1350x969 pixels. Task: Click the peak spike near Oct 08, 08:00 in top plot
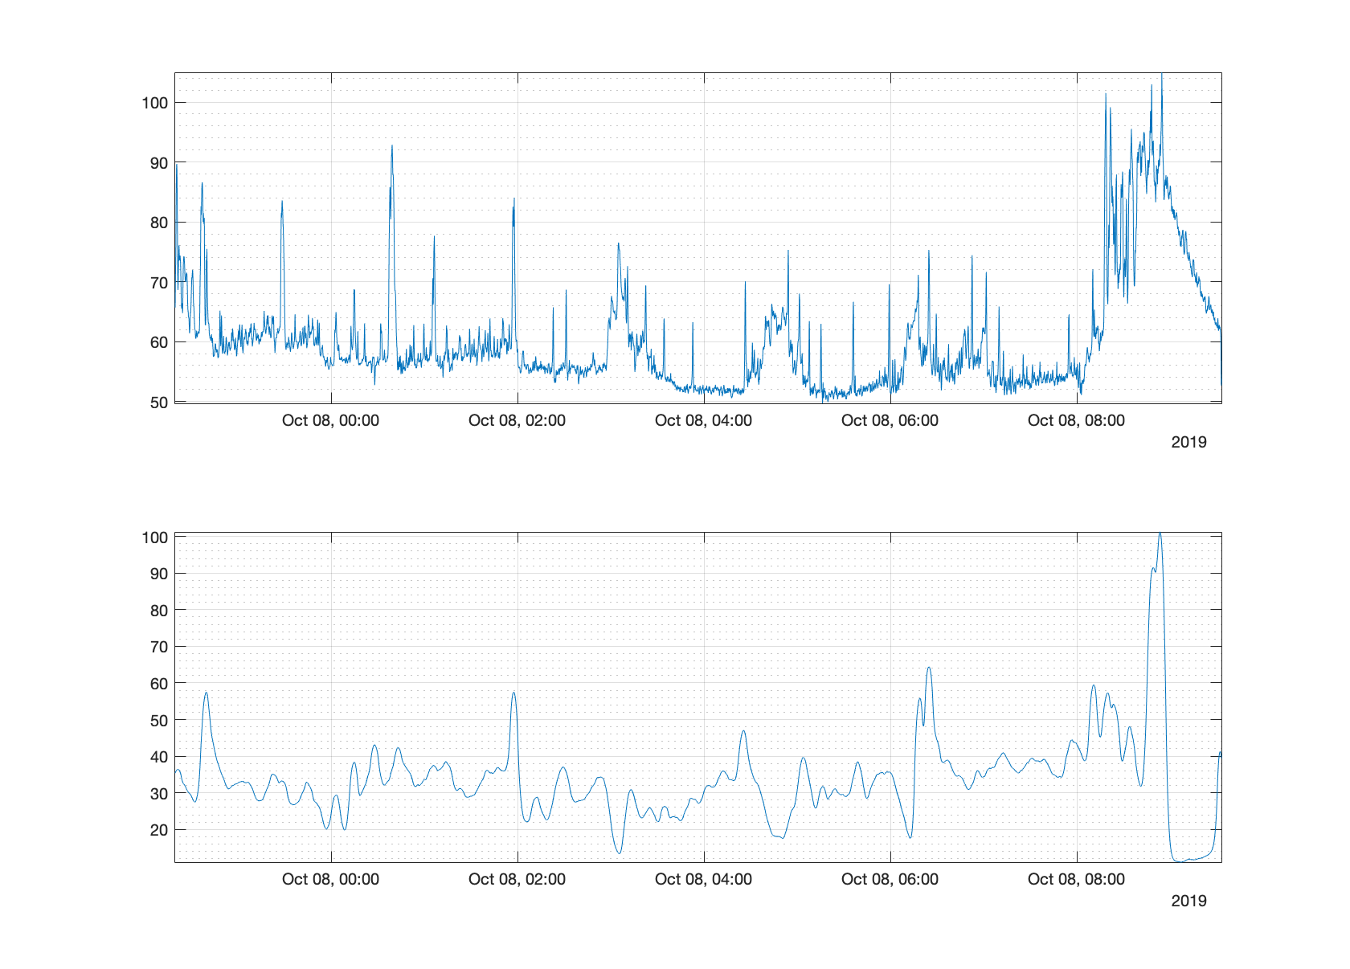click(x=1160, y=80)
